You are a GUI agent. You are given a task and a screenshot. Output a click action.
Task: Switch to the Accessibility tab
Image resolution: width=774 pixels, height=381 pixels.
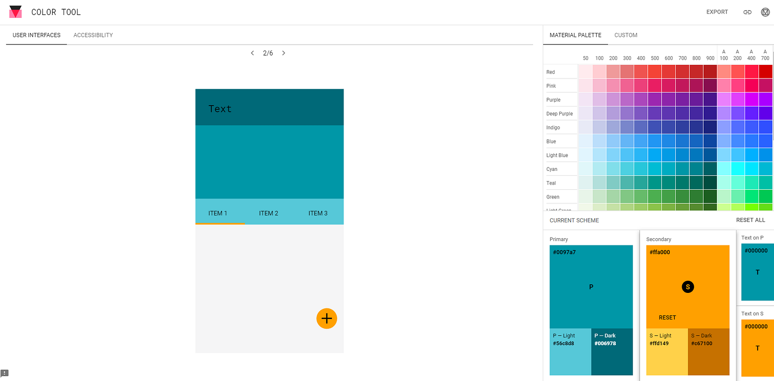click(x=93, y=35)
